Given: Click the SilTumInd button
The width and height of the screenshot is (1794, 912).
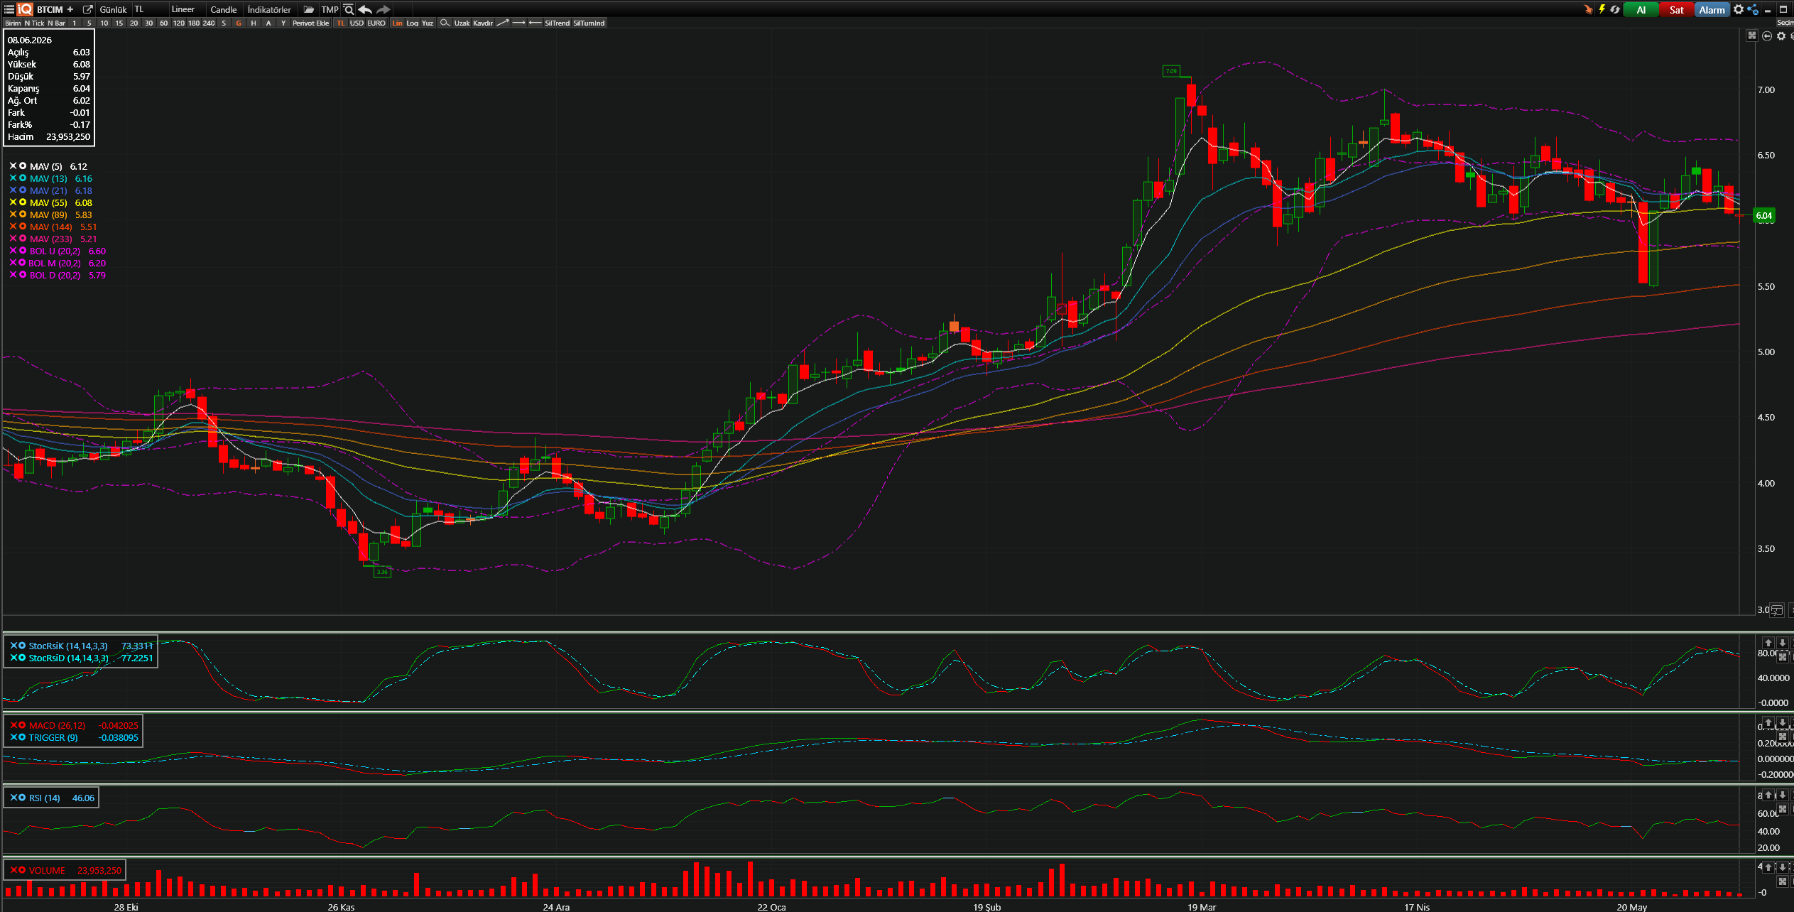Looking at the screenshot, I should pyautogui.click(x=589, y=23).
